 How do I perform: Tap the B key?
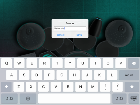pyautogui.click(x=68, y=87)
